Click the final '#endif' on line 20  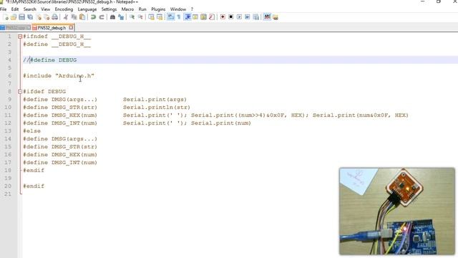[x=34, y=186]
